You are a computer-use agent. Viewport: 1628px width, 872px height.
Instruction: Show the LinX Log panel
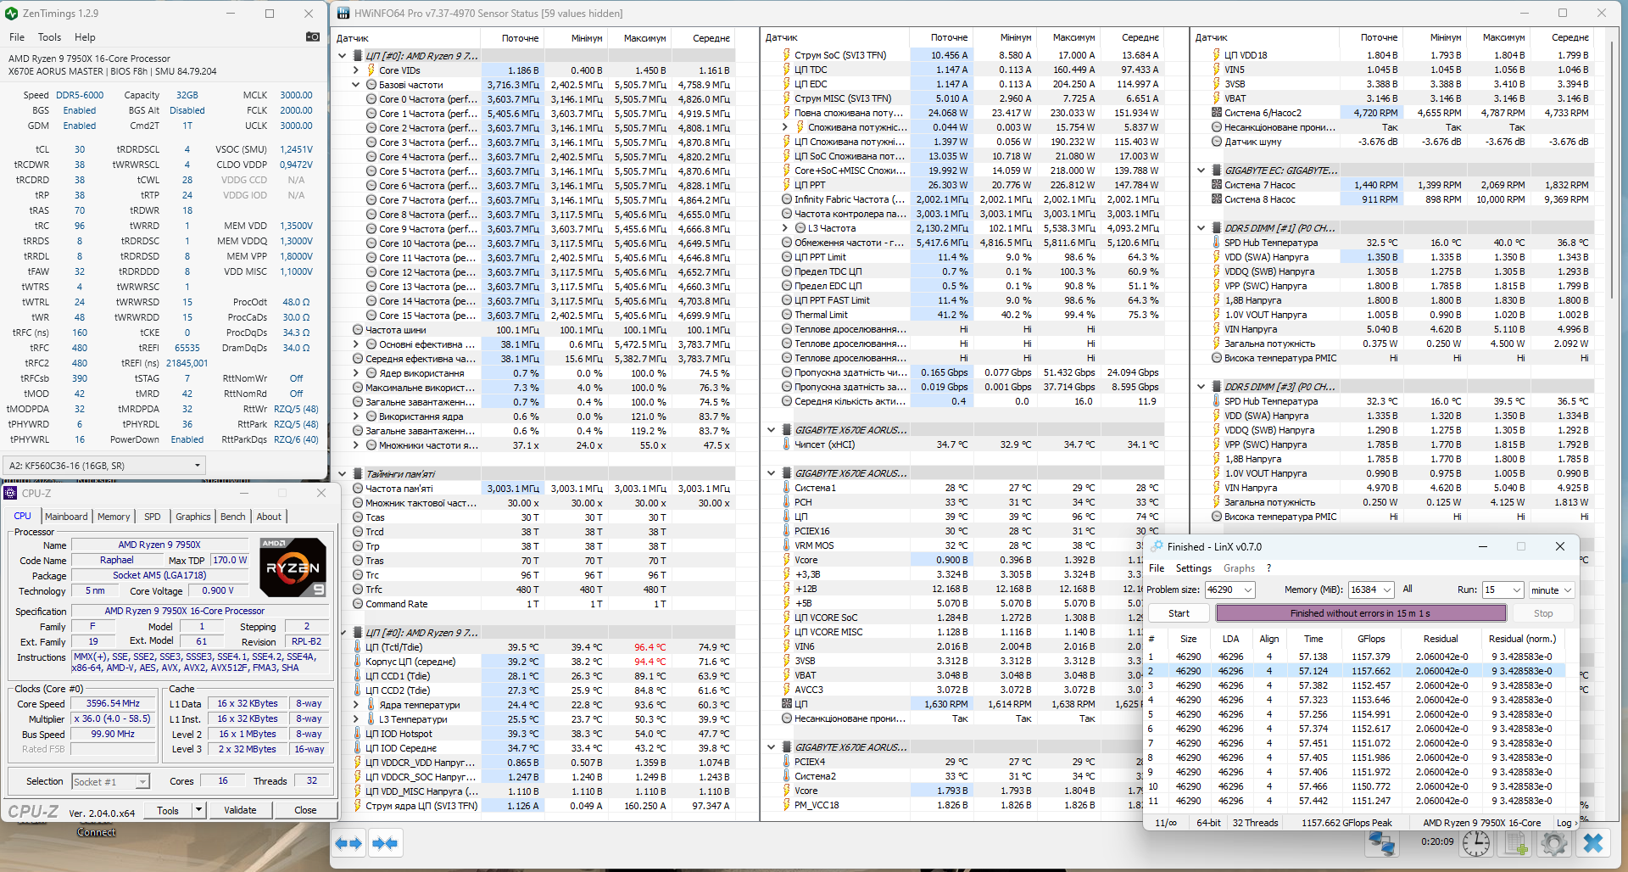(1567, 823)
